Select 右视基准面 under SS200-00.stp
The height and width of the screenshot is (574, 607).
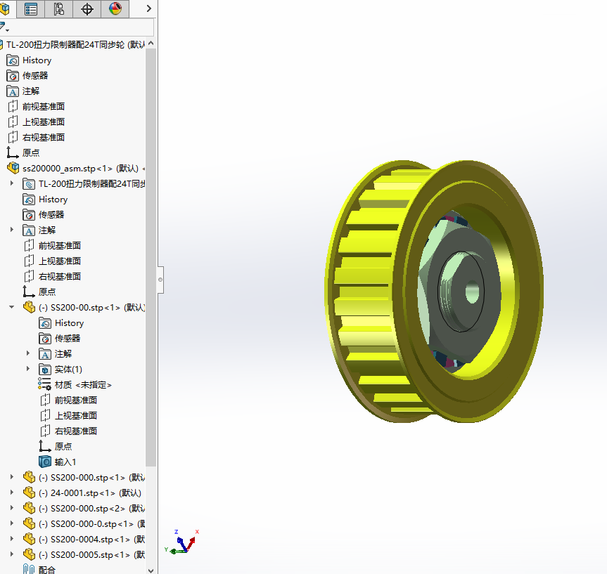68,431
